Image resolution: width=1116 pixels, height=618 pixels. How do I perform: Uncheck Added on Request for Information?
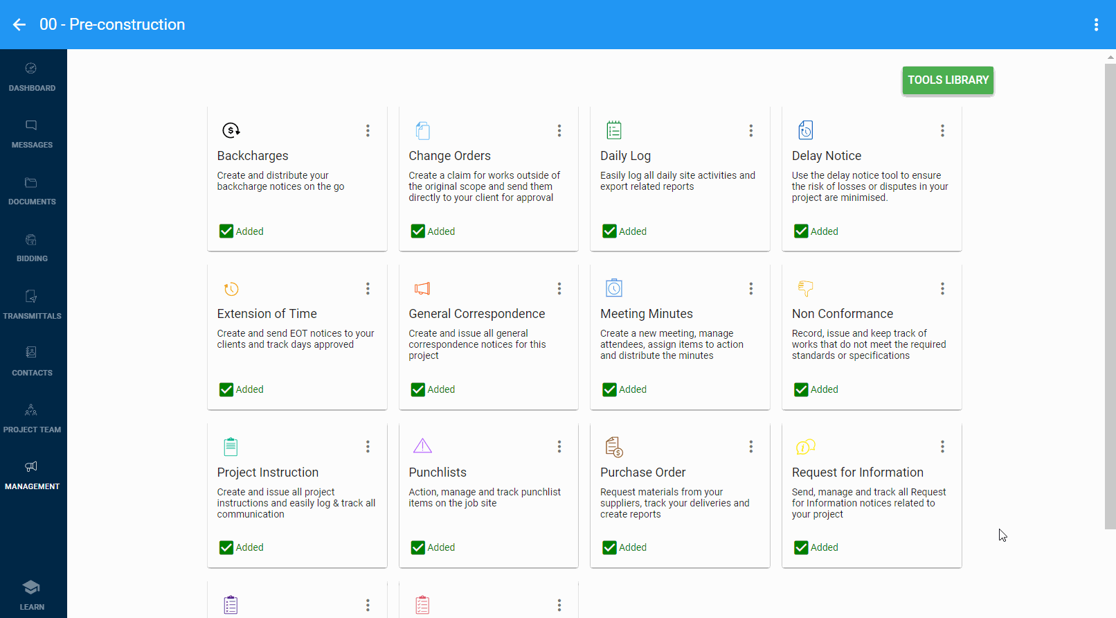pos(801,547)
